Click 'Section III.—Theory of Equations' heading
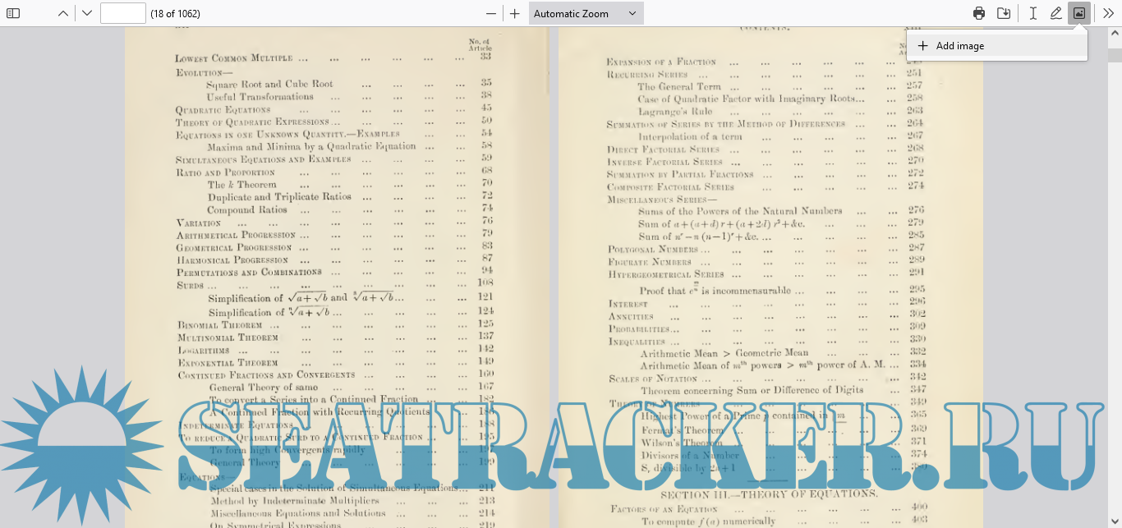This screenshot has width=1122, height=528. tap(769, 494)
